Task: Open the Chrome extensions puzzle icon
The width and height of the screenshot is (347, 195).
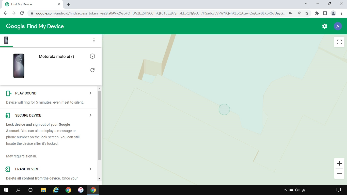Action: point(317,13)
